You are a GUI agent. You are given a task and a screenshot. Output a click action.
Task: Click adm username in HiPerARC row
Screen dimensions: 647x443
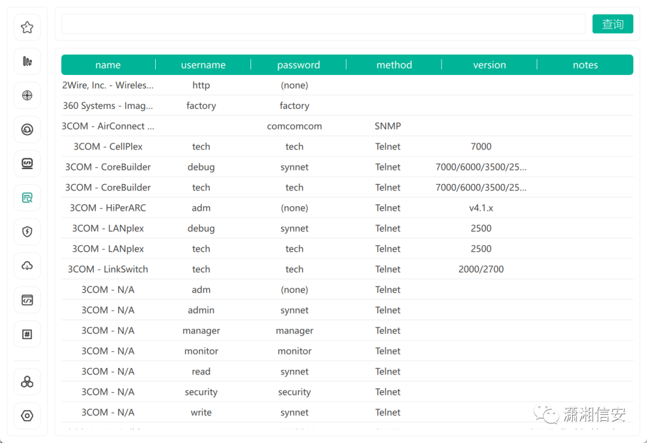[x=201, y=208]
